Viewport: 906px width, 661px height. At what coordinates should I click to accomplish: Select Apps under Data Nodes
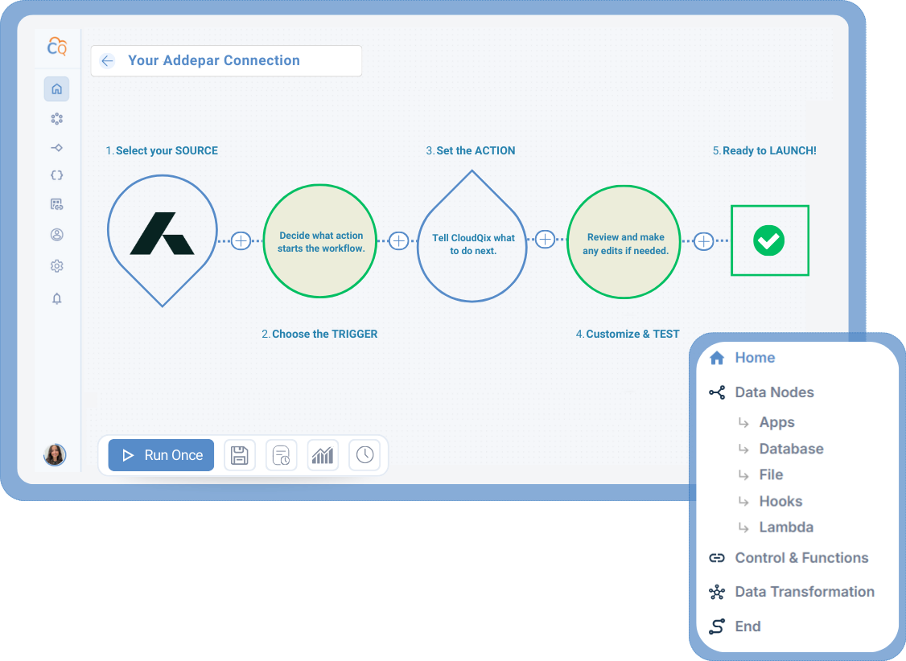point(776,421)
